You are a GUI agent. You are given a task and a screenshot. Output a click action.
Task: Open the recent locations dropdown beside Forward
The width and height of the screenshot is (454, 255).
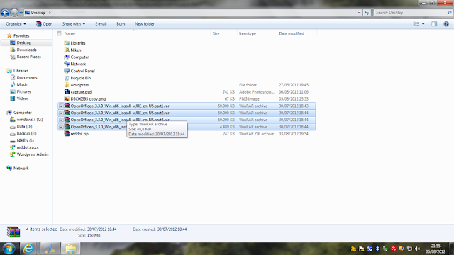21,13
